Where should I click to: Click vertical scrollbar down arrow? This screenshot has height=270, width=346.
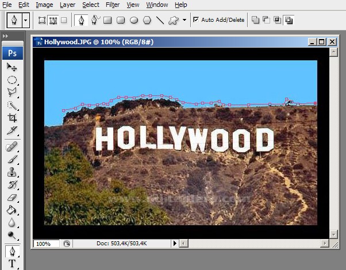333,234
